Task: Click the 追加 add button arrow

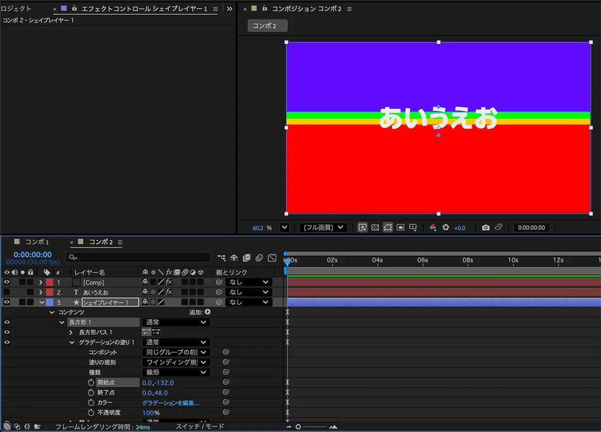Action: click(208, 312)
